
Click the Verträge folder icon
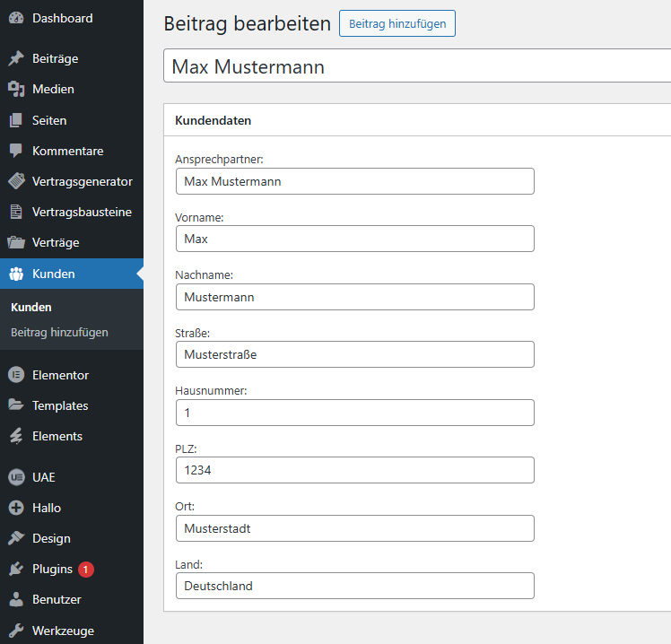[16, 242]
